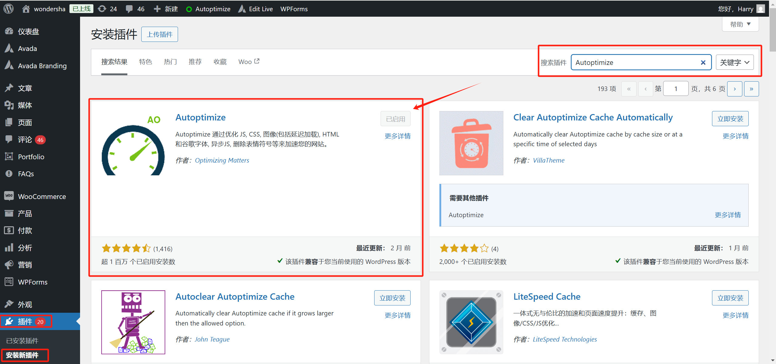The image size is (776, 364).
Task: Click the WordPress logo icon
Action: (8, 8)
